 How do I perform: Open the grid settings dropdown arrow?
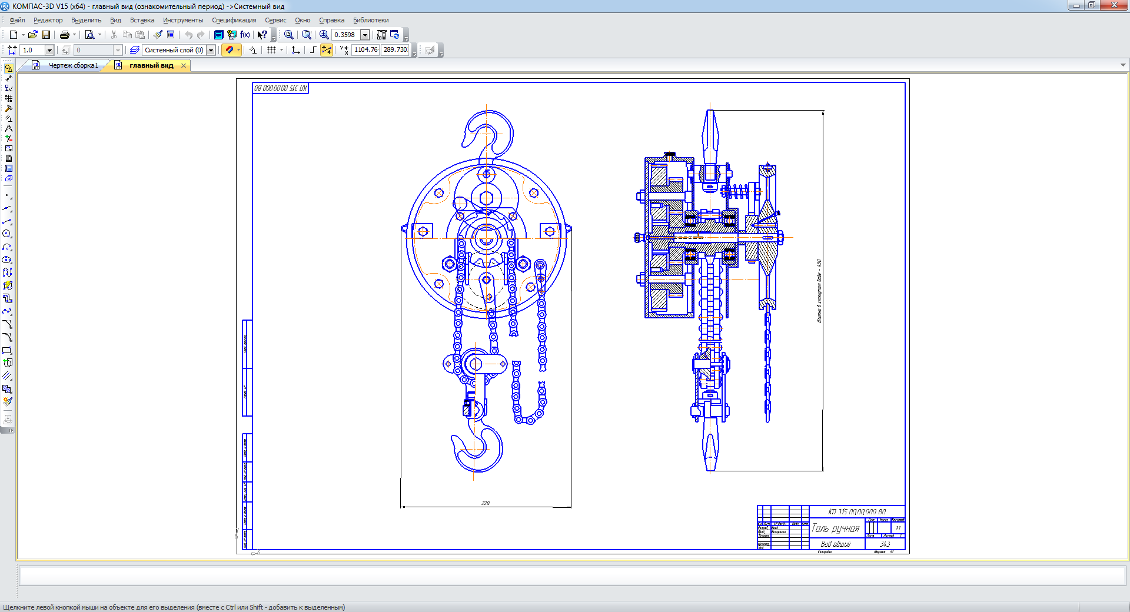pyautogui.click(x=281, y=50)
